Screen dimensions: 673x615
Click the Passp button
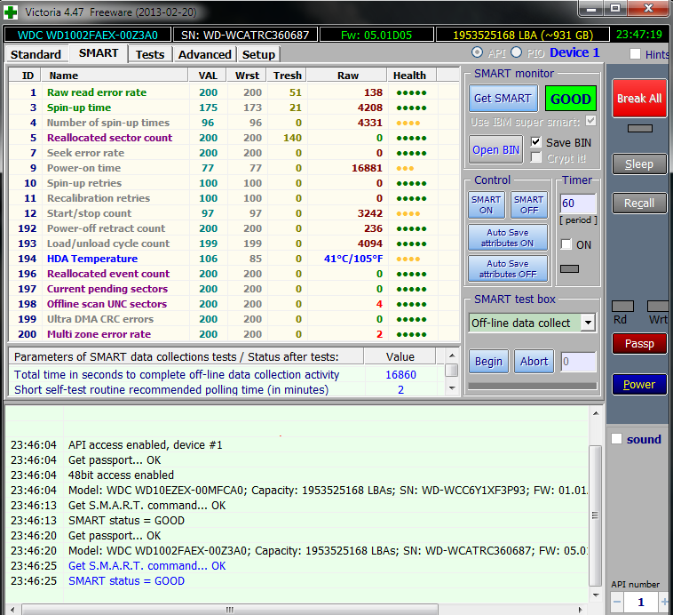[x=639, y=344]
